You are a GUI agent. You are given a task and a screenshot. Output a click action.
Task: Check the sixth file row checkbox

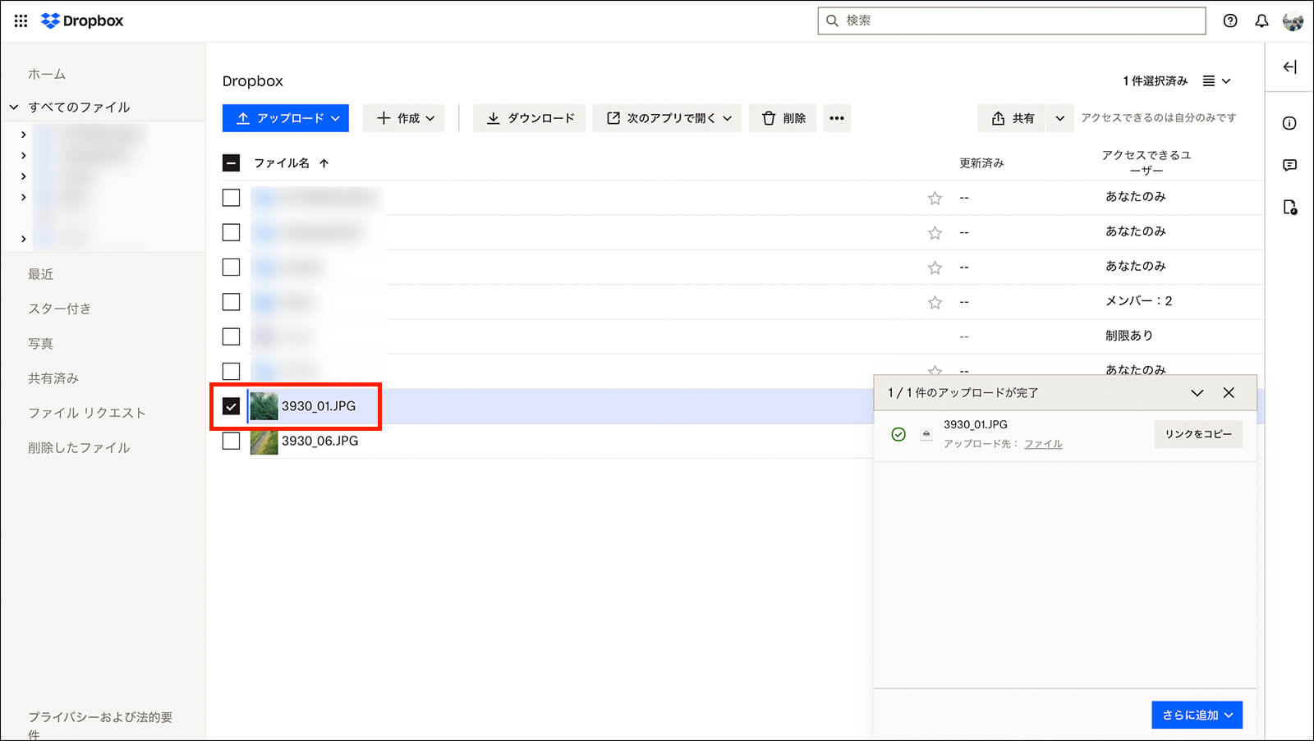coord(232,372)
